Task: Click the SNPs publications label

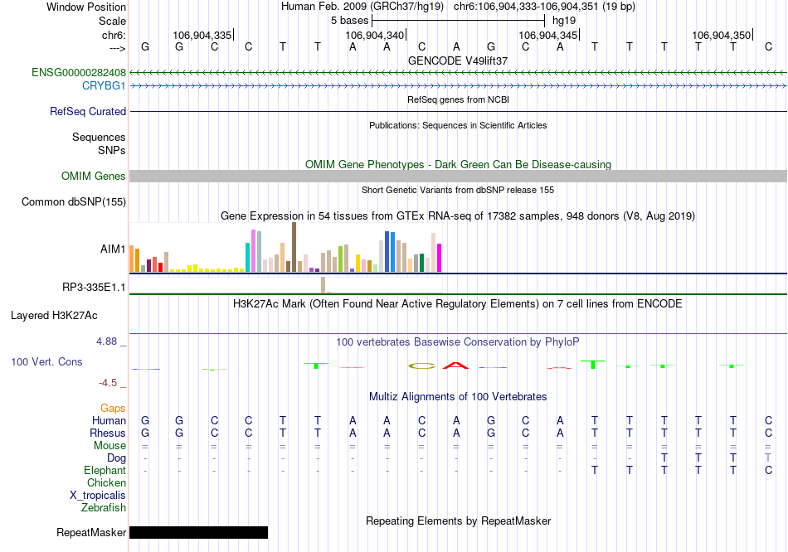Action: coord(112,150)
